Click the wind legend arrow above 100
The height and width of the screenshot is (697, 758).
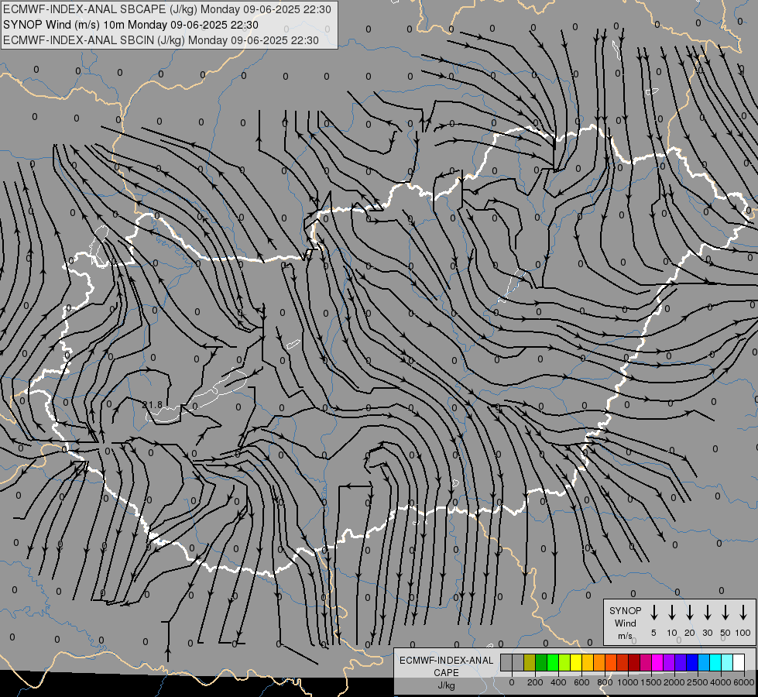tap(743, 613)
